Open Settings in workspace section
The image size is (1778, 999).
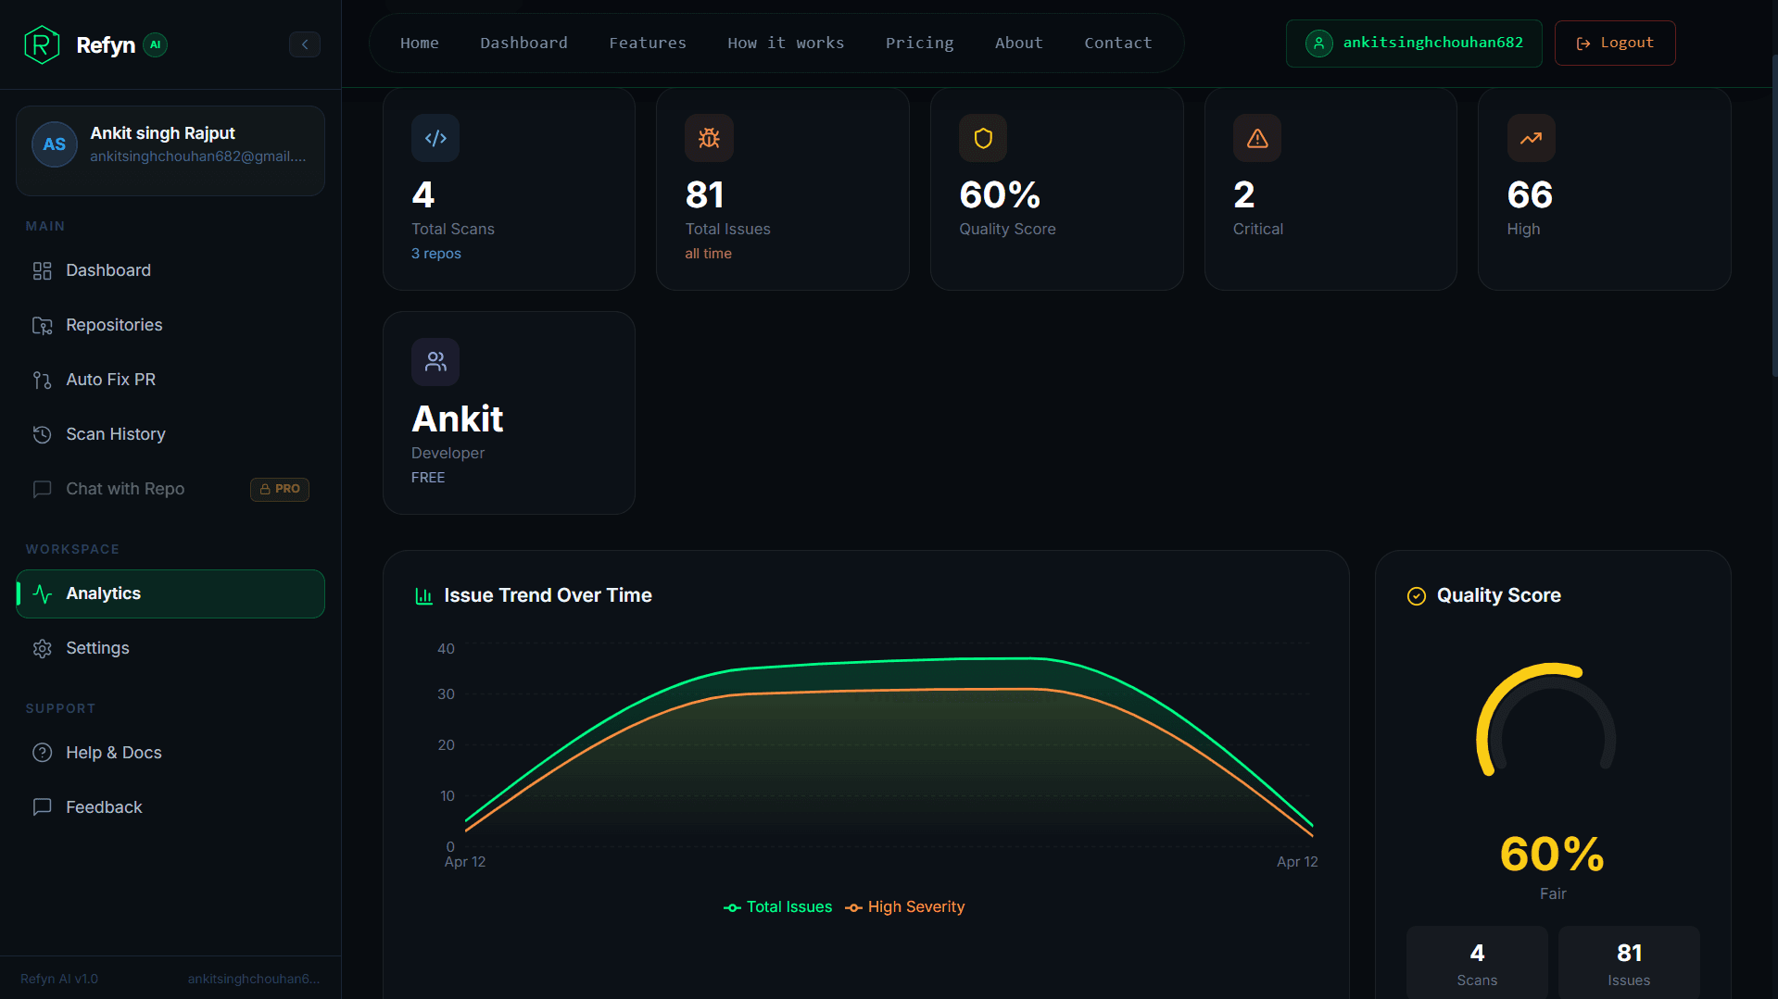pos(97,648)
